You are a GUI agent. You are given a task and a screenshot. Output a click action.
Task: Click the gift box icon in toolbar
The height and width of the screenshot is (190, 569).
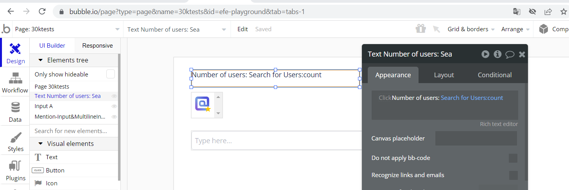420,29
